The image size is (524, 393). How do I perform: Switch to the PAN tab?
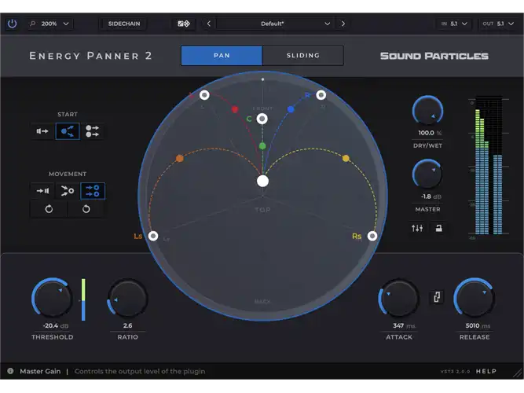[x=222, y=56]
